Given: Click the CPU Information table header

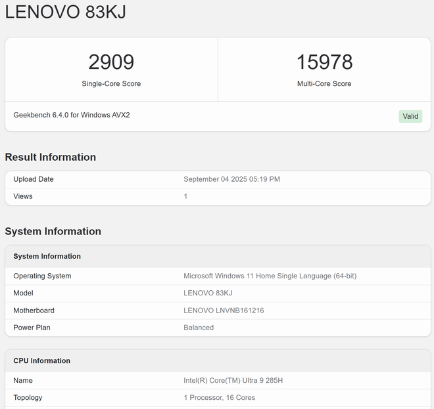Looking at the screenshot, I should [42, 360].
